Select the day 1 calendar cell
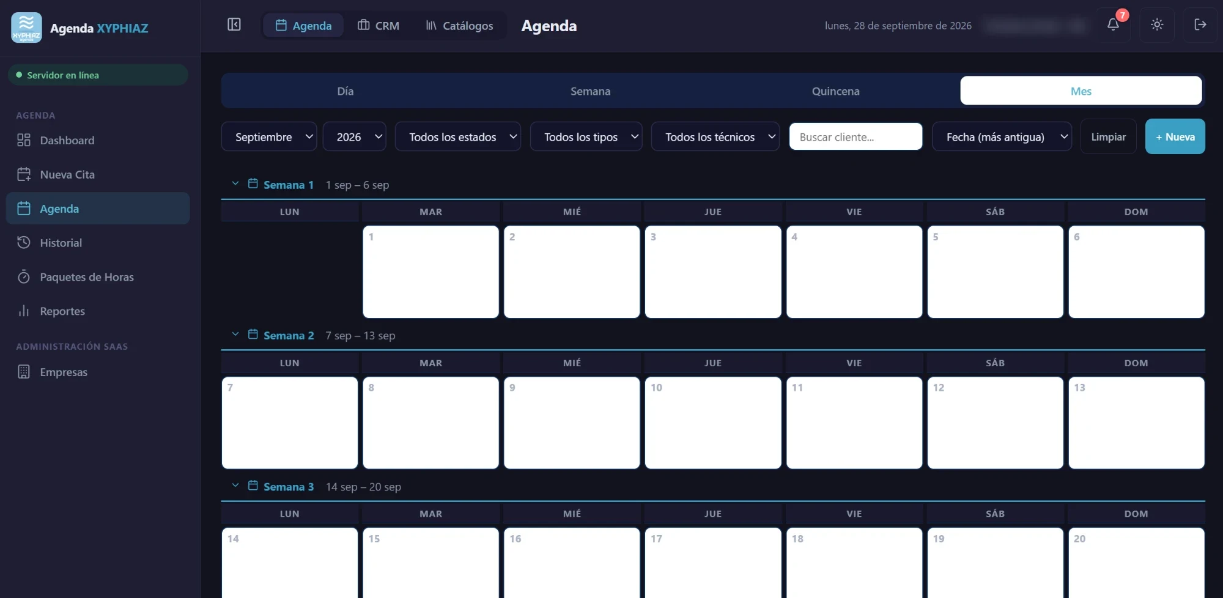Screen dimensions: 1223x598 pyautogui.click(x=430, y=271)
